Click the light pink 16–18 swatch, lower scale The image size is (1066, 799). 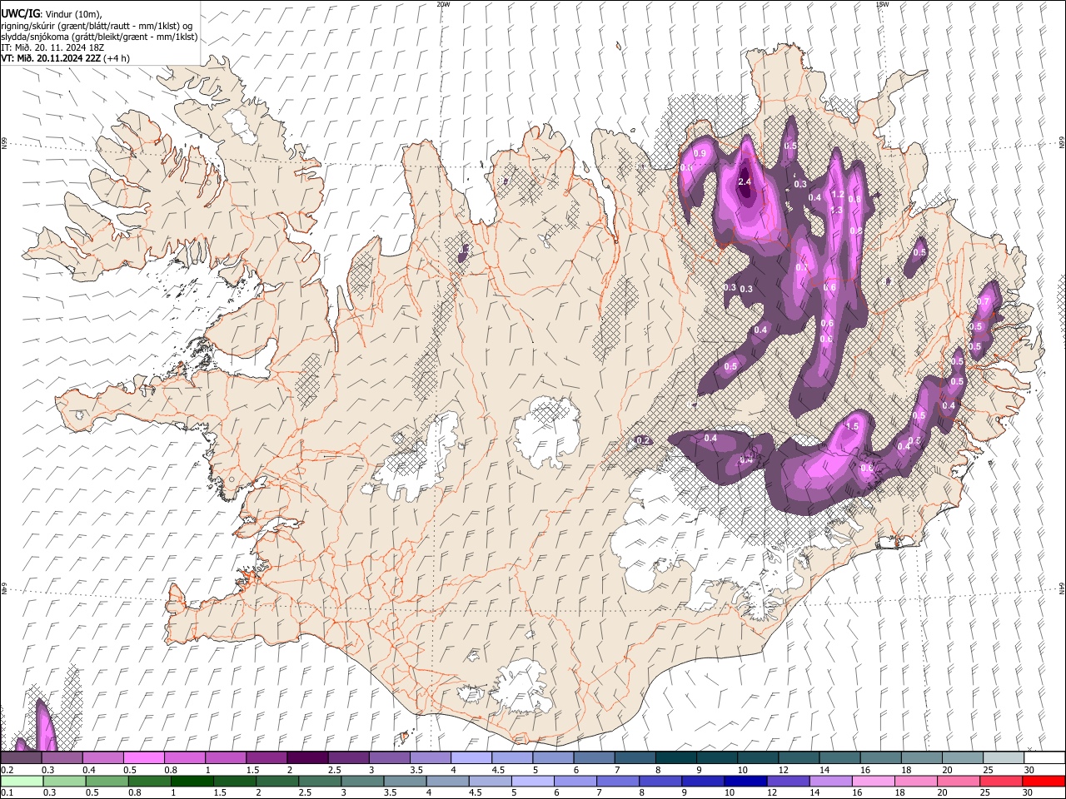click(874, 781)
